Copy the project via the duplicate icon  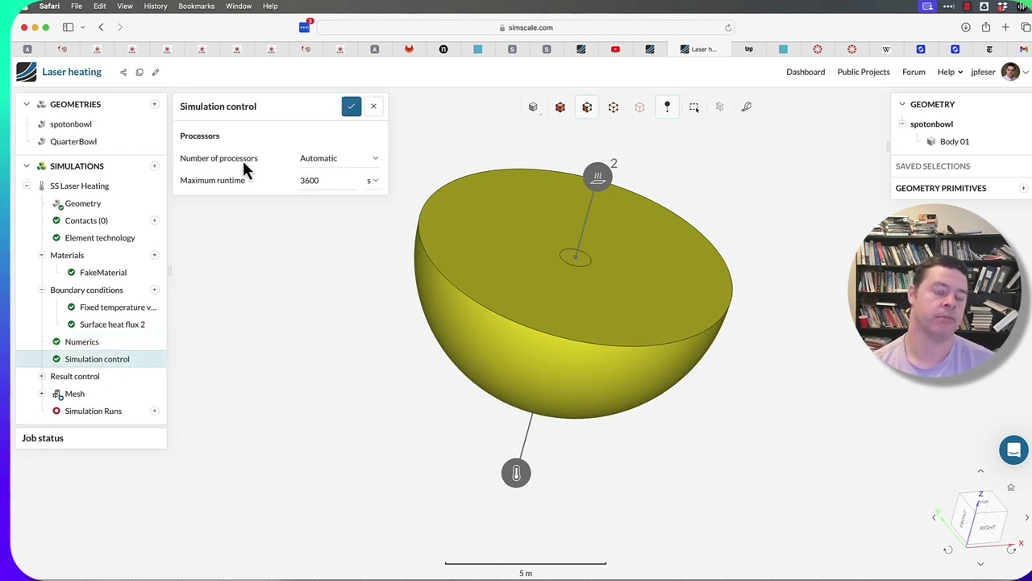[139, 73]
